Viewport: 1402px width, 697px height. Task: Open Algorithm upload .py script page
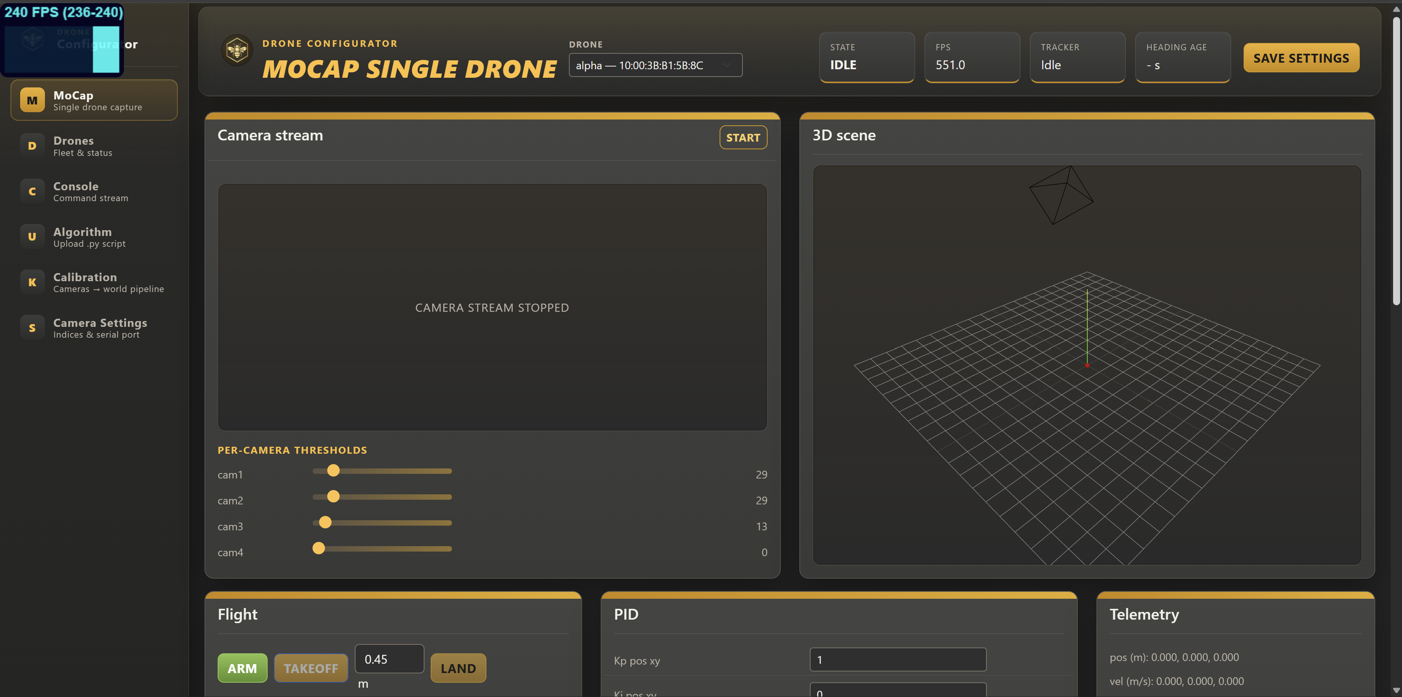(94, 237)
